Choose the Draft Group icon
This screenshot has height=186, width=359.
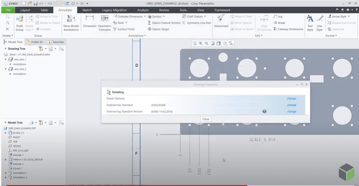[x=19, y=20]
